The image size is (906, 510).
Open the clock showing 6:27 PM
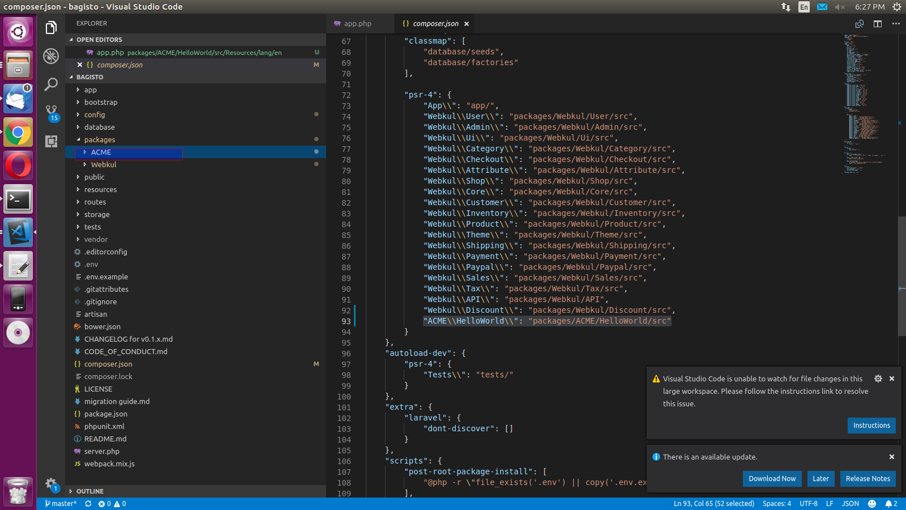click(x=870, y=7)
